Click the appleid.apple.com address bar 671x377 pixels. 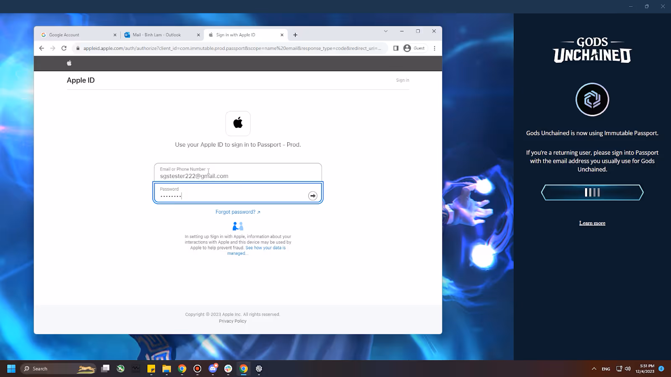[232, 48]
